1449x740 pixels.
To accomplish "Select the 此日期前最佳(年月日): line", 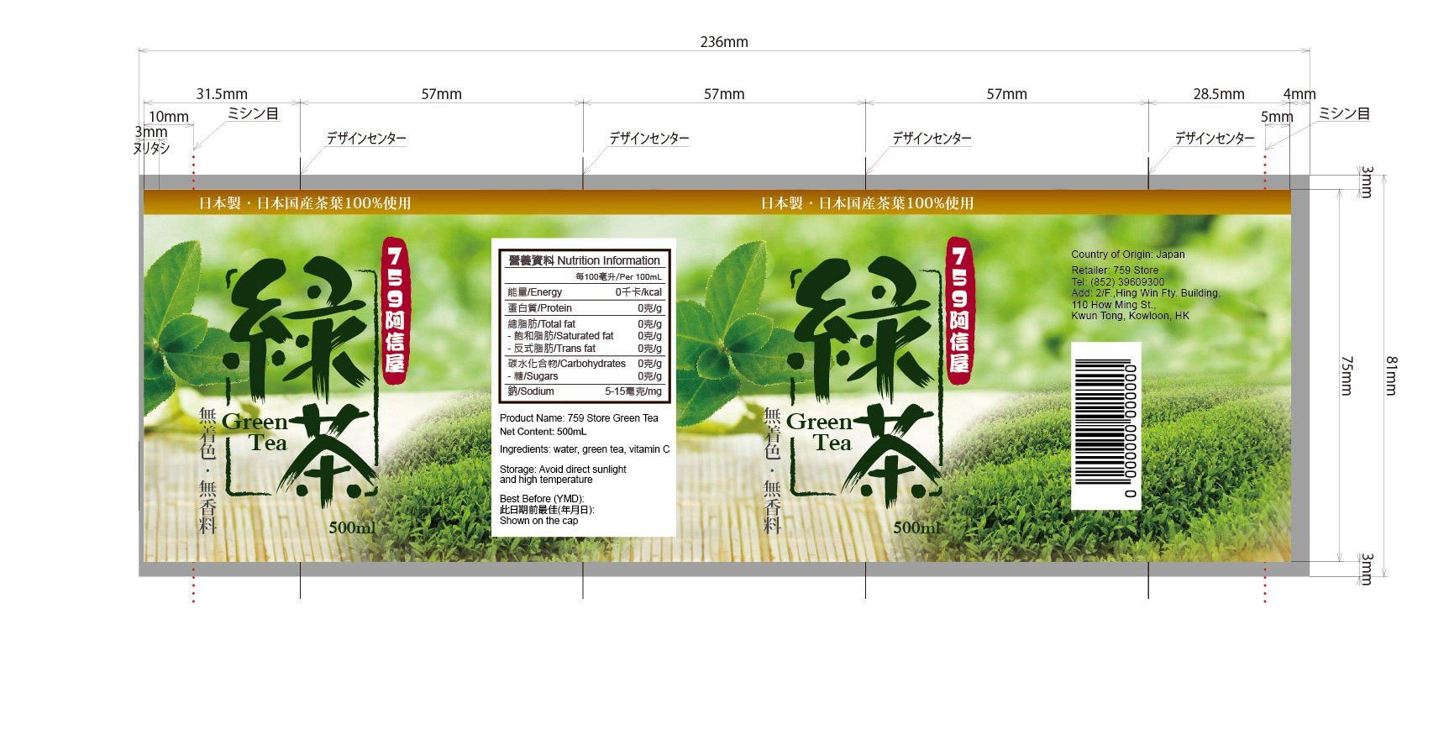I will (x=547, y=510).
